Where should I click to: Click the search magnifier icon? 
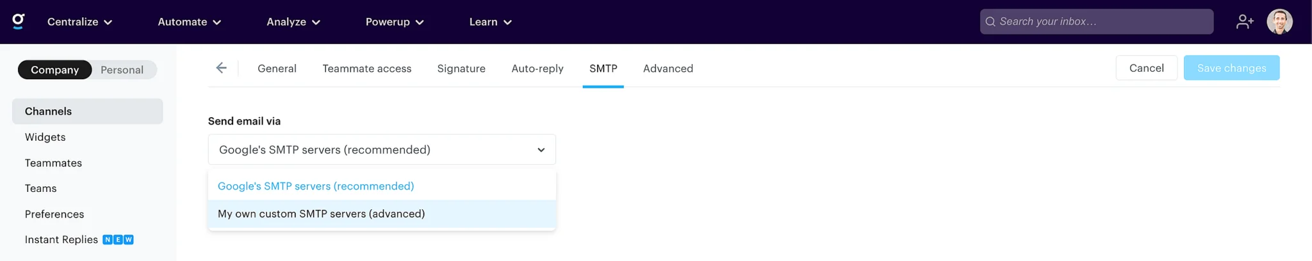[990, 22]
